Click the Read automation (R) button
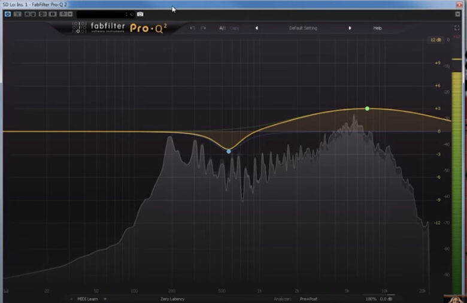Viewport: 467px width, 303px height. pos(27,14)
